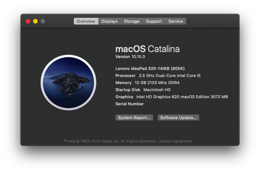The width and height of the screenshot is (260, 173).
Task: Click the Intel HD Graphics 620 value
Action: [x=182, y=97]
